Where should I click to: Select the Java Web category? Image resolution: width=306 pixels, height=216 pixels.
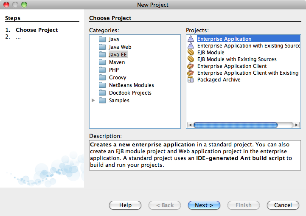tap(120, 47)
